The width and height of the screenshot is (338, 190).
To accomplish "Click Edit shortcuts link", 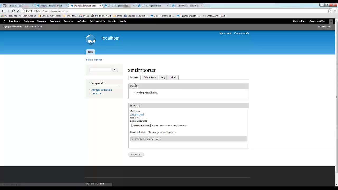I will tap(325, 27).
